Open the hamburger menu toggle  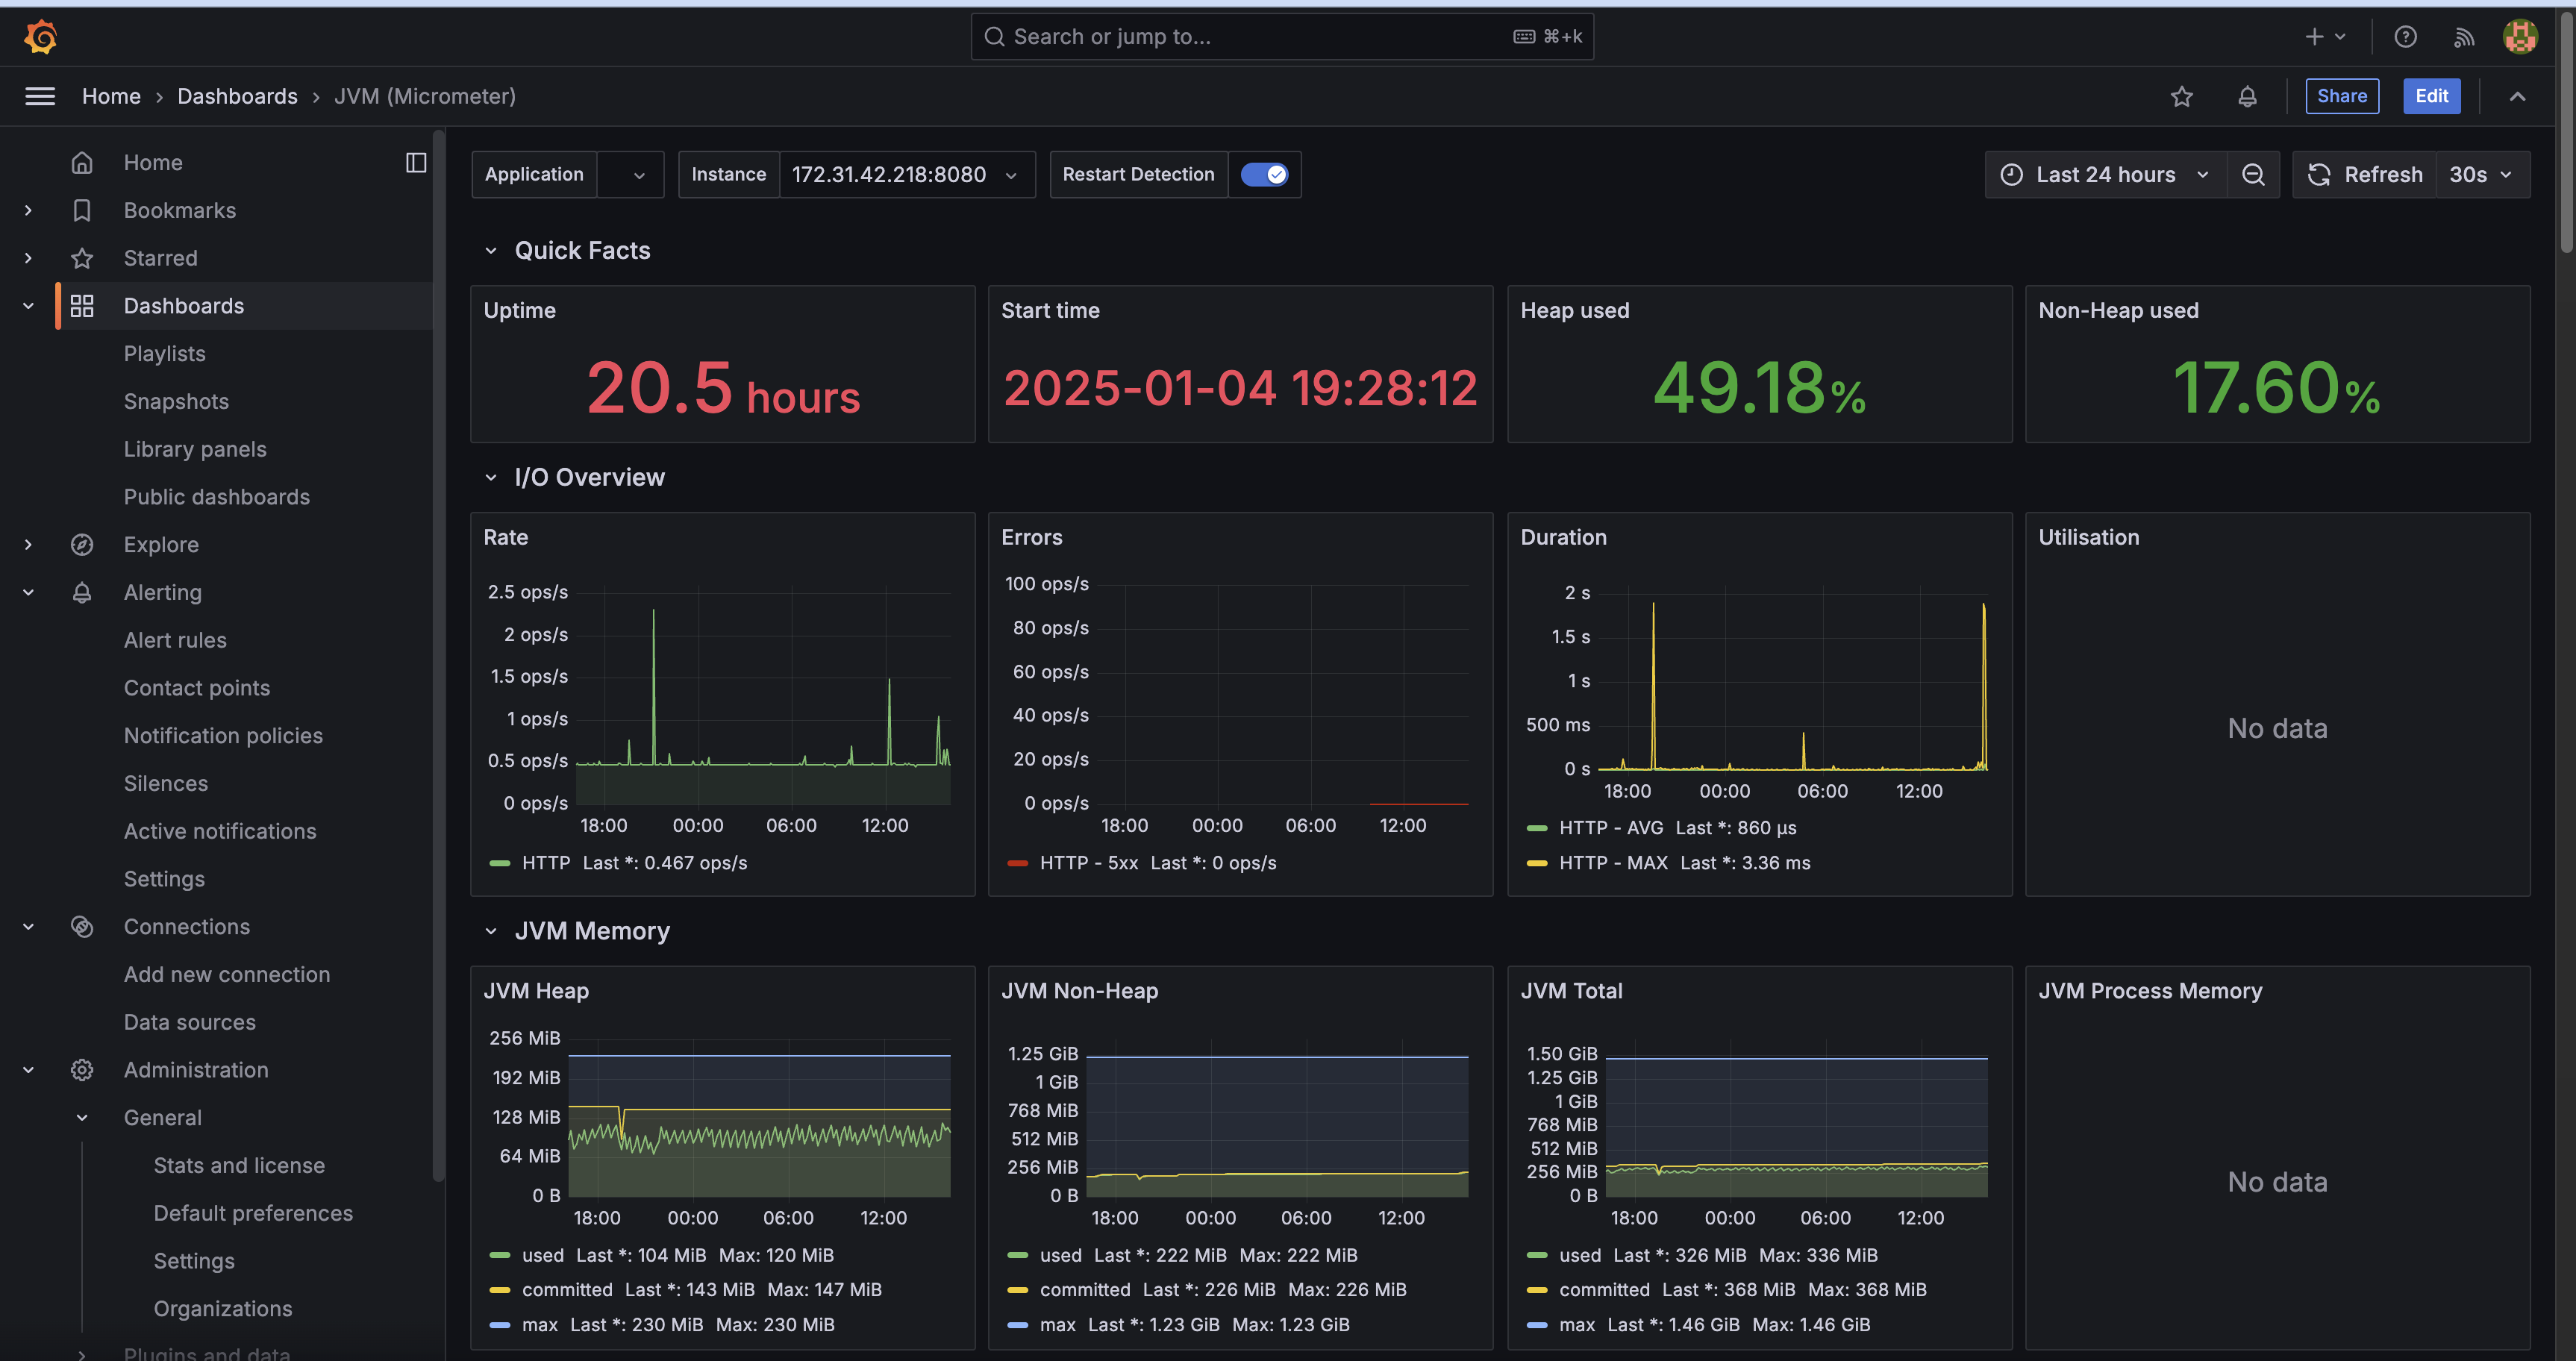coord(40,96)
